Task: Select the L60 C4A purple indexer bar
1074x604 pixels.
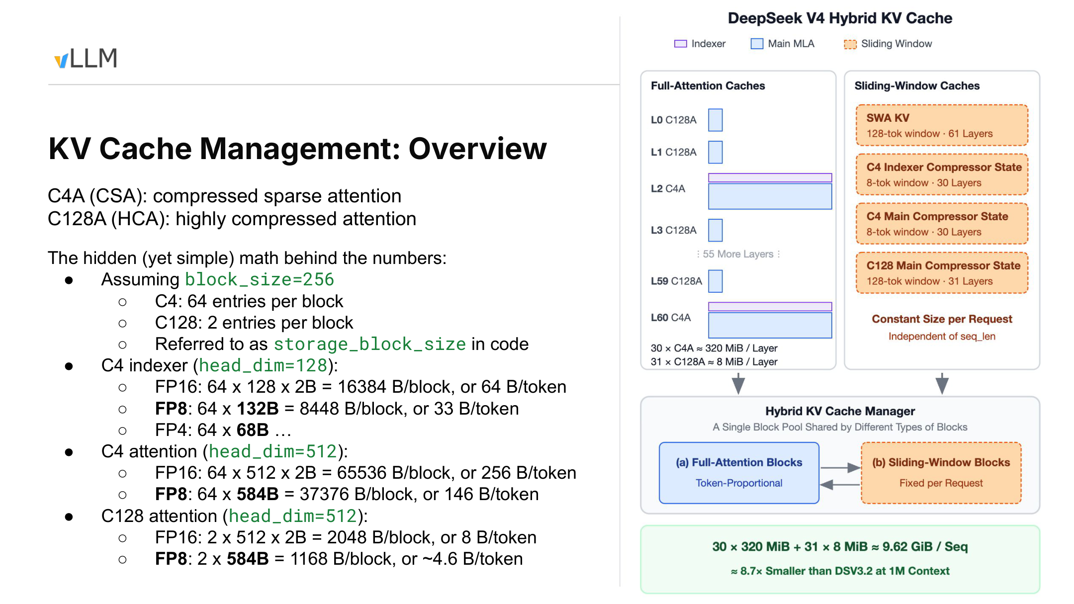Action: coord(770,306)
